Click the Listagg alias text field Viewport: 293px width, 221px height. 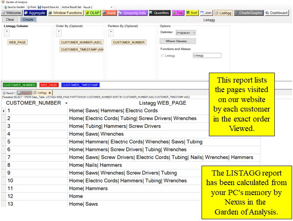(207, 56)
